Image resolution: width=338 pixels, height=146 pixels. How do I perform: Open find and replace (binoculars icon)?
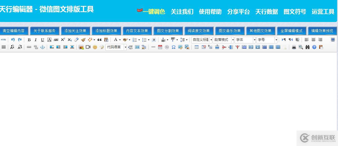point(307,47)
